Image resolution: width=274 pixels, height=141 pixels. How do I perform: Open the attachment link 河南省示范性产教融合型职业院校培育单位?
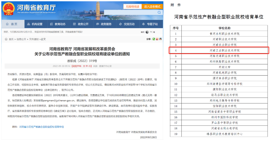coord(42,127)
